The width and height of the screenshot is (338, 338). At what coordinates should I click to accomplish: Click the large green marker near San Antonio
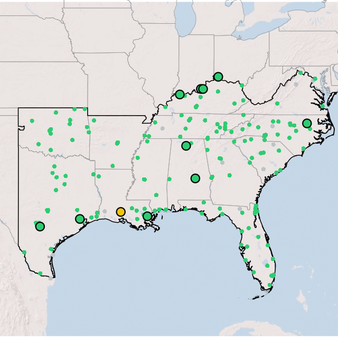click(x=40, y=227)
